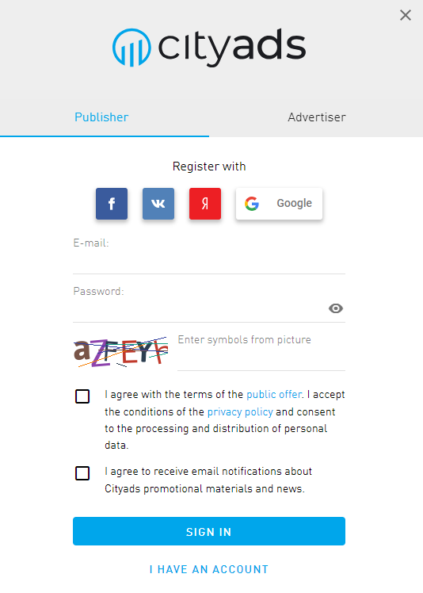Close the registration dialog
423x593 pixels.
coord(406,15)
